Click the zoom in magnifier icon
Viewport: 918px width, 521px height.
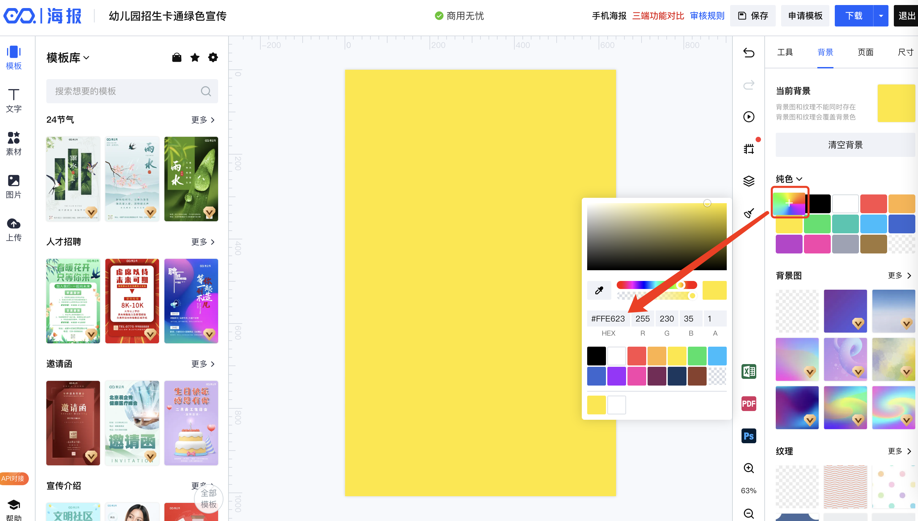pos(749,468)
